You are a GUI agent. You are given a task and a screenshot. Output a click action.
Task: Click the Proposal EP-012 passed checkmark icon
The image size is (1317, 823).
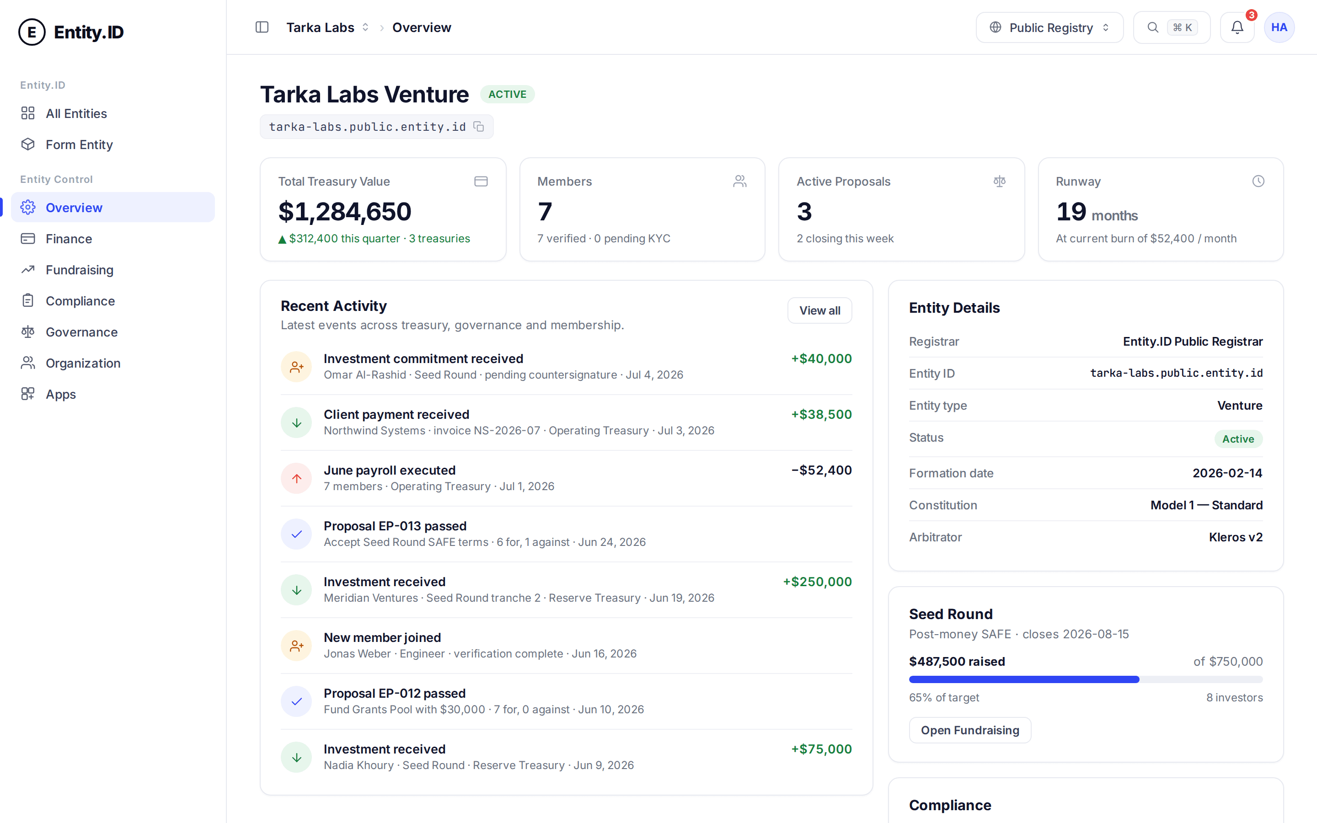(x=296, y=702)
